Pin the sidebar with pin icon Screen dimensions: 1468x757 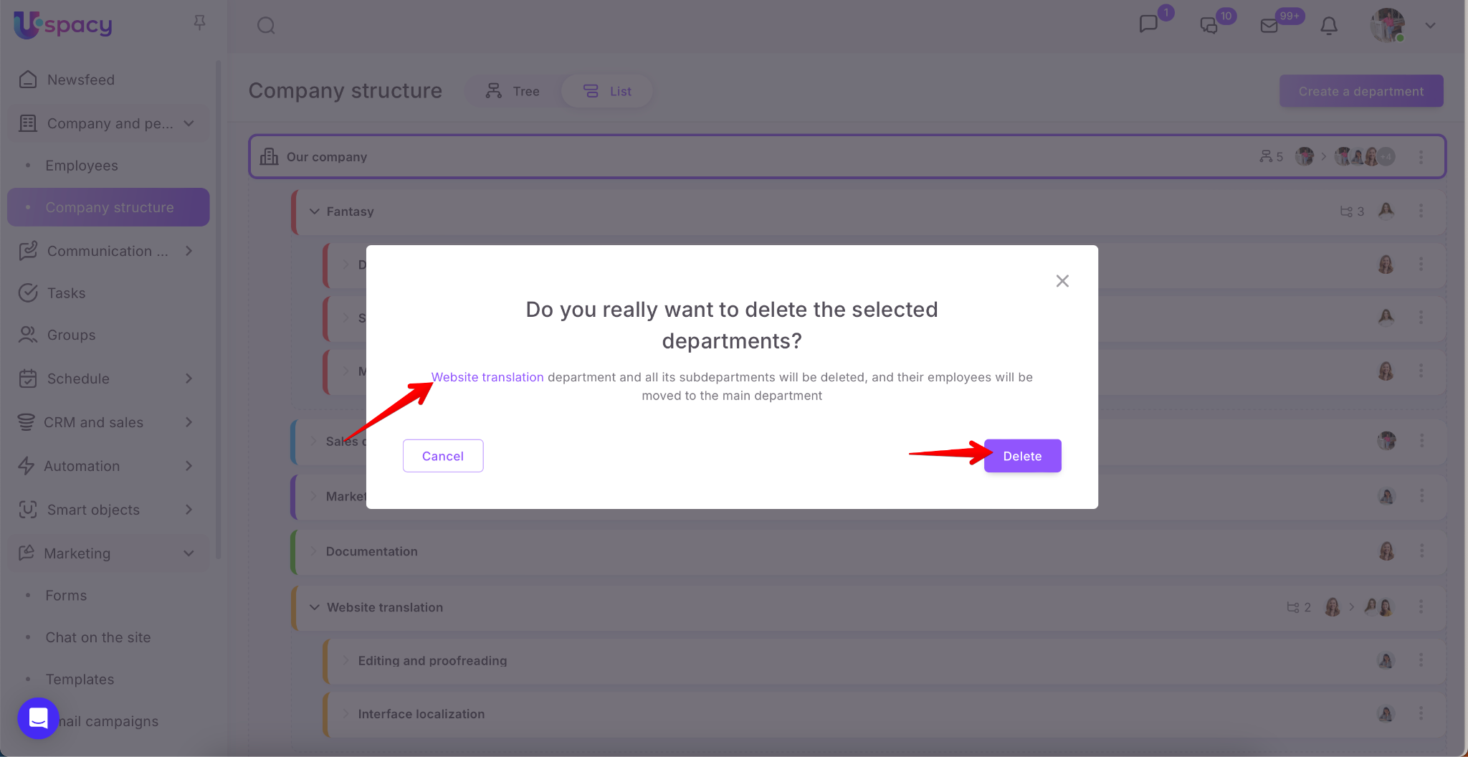[x=200, y=23]
